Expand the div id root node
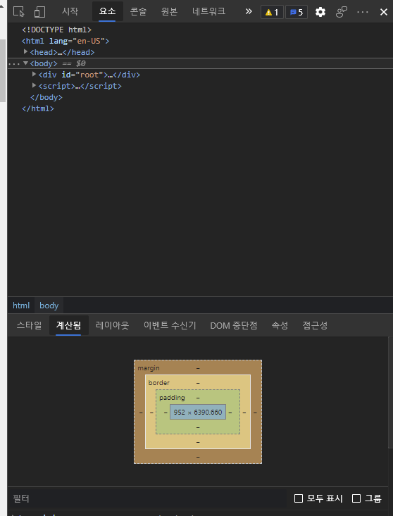The width and height of the screenshot is (393, 516). click(34, 75)
